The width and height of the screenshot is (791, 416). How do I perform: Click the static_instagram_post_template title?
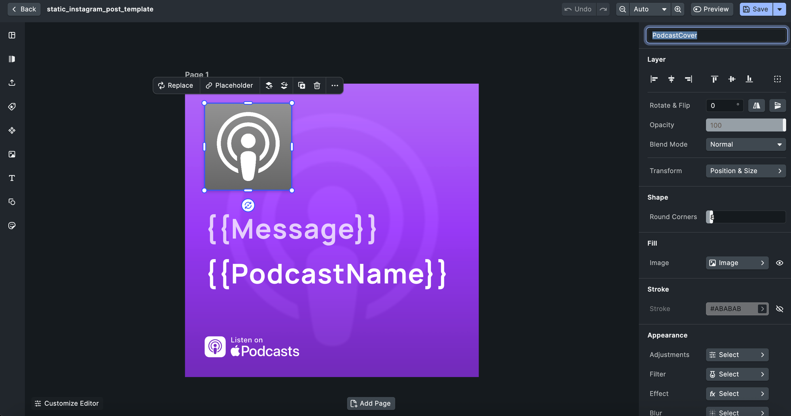(x=100, y=9)
